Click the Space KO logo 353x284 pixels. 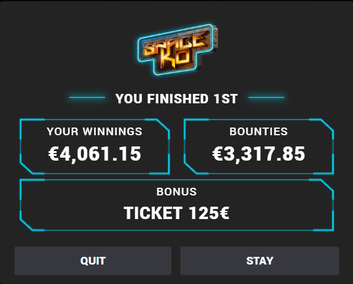[x=177, y=49]
